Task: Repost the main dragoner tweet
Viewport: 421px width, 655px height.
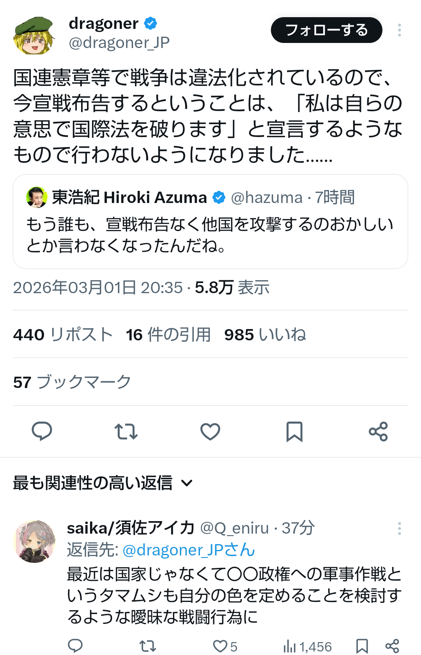Action: 126,431
